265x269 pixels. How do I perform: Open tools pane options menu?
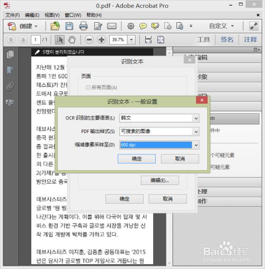tap(257, 50)
